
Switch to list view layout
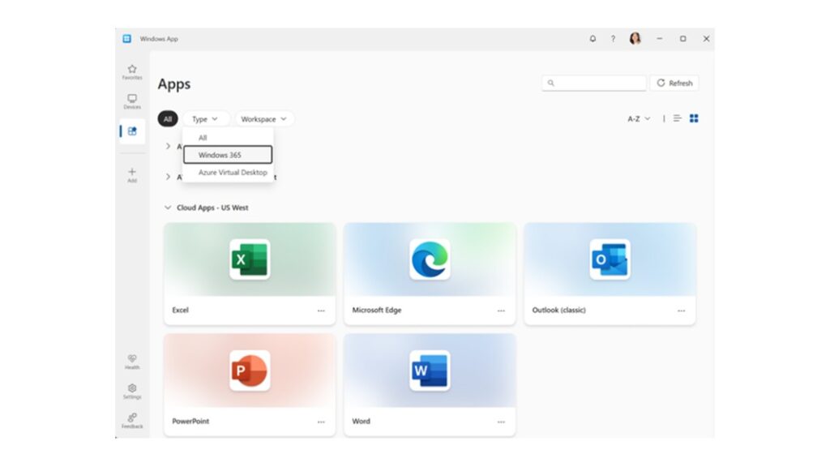click(x=677, y=118)
